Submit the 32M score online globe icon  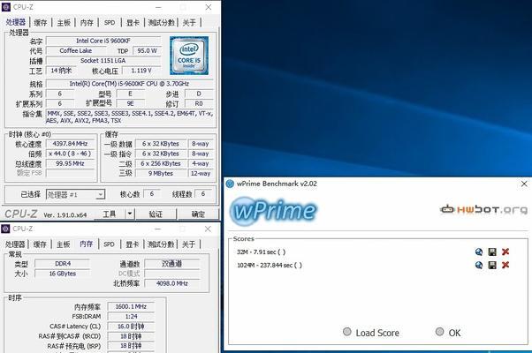[x=479, y=252]
